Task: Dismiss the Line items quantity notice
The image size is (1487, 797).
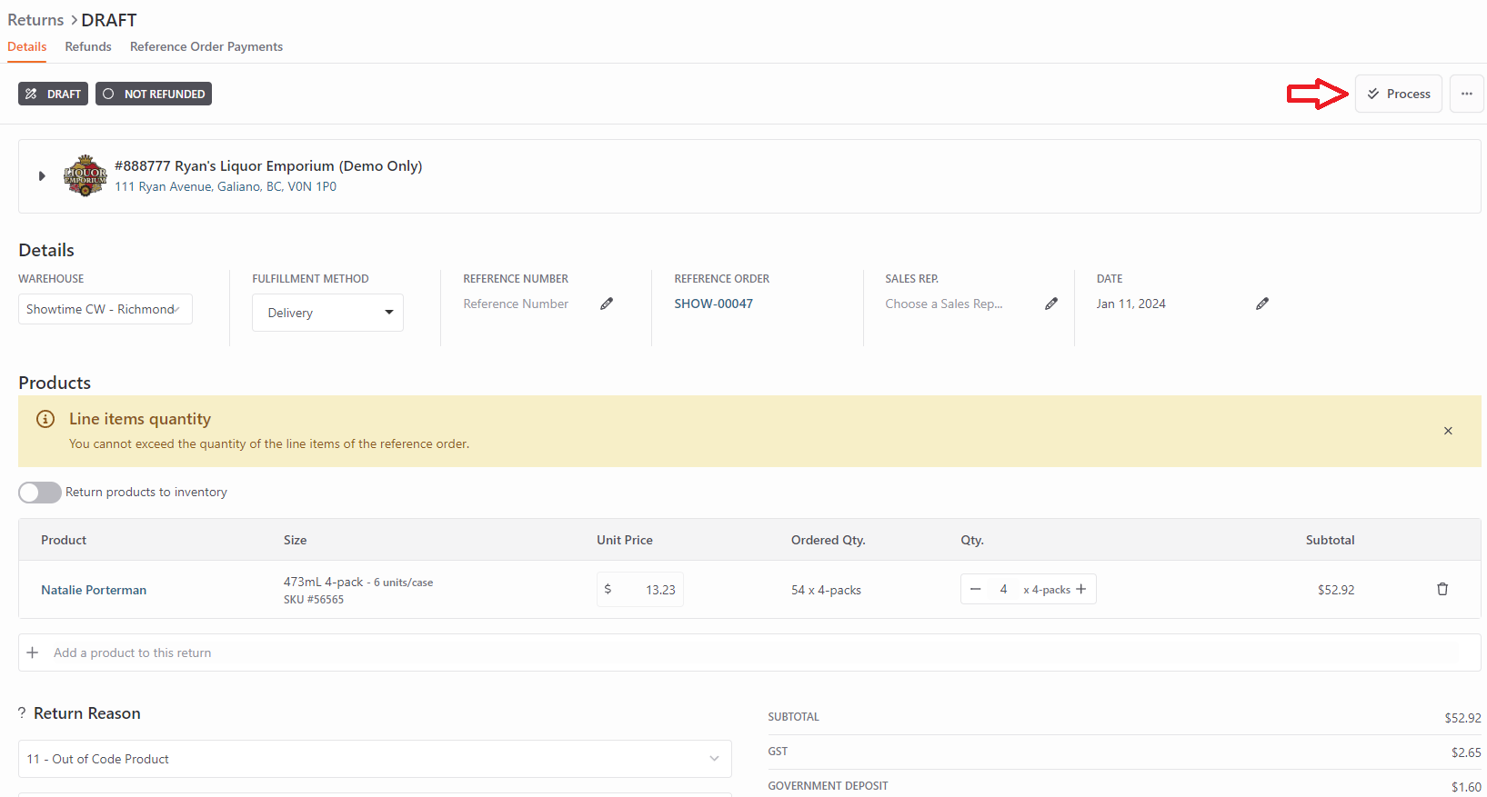Action: click(x=1448, y=431)
